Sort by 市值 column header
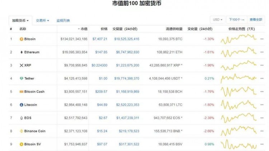Screen dimensions: 269x151 pyautogui.click(x=83, y=29)
